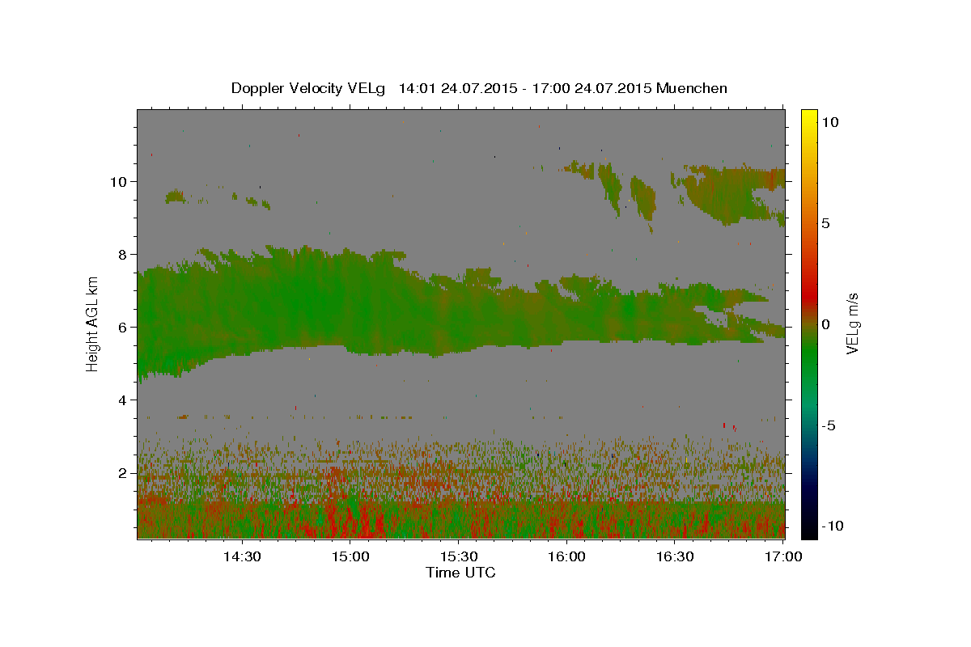Click the 15:00 time tick label
Screen dimensions: 971x647
[350, 557]
